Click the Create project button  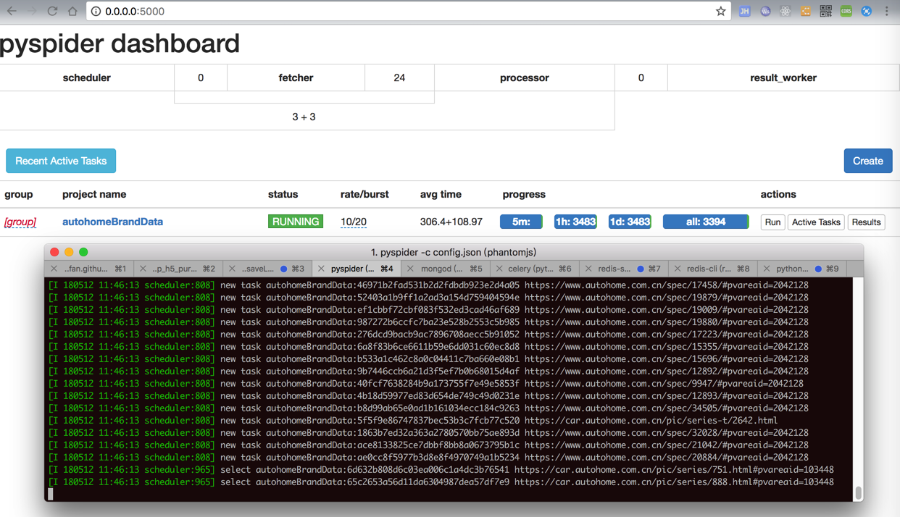868,161
